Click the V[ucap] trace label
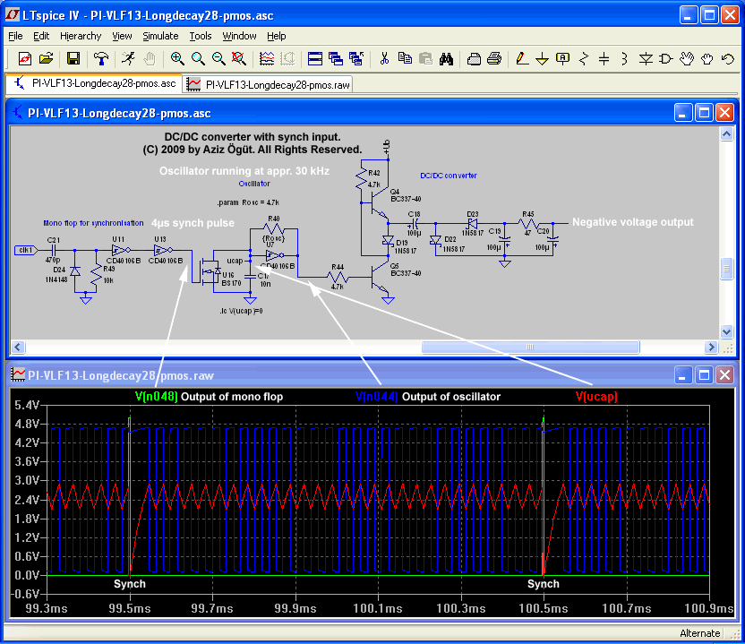 click(595, 396)
